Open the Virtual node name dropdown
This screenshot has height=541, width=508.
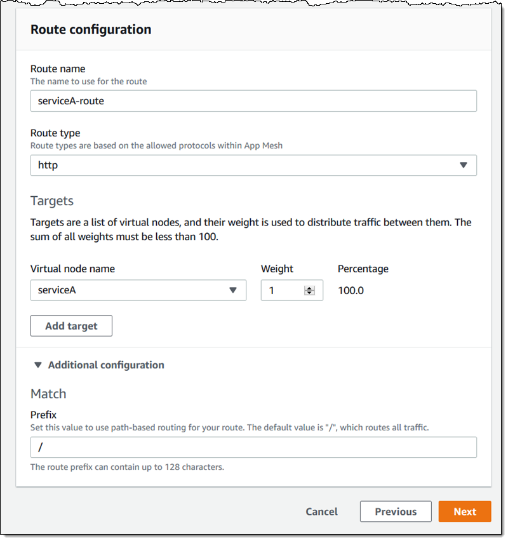(x=138, y=290)
